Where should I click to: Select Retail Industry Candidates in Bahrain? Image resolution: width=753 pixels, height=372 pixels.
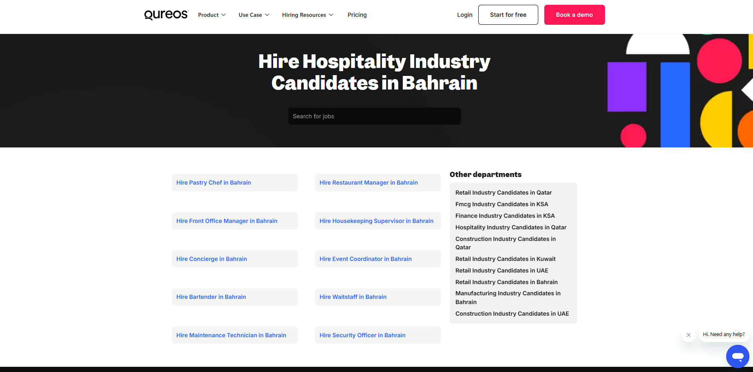[506, 282]
